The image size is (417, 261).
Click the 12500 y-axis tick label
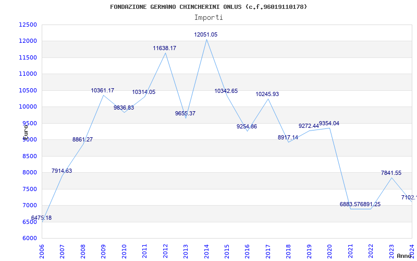click(28, 25)
